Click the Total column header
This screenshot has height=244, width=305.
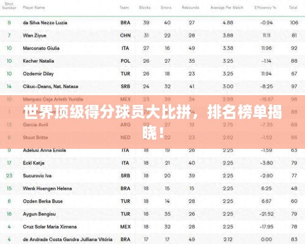pyautogui.click(x=293, y=7)
